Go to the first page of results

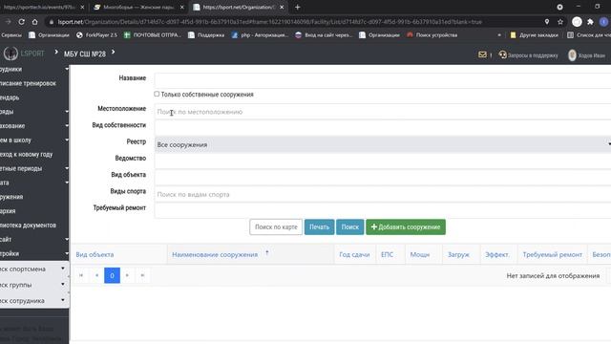pos(81,275)
